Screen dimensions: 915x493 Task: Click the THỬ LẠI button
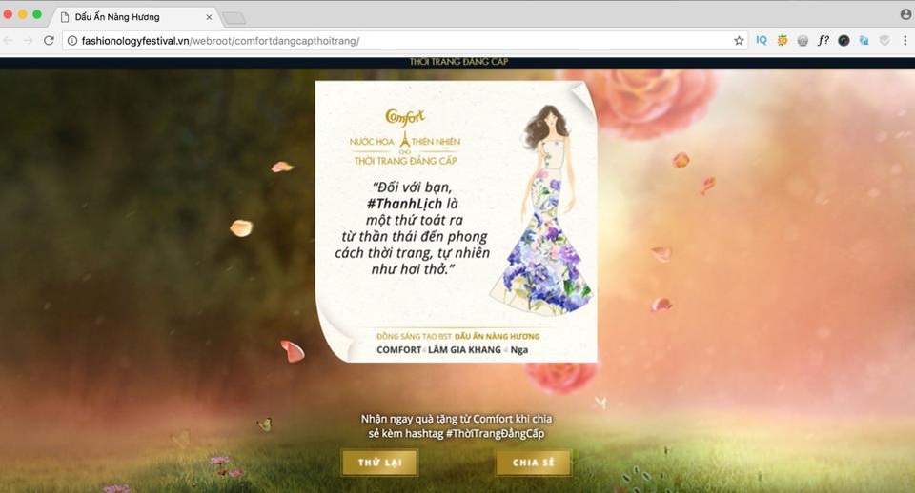380,463
